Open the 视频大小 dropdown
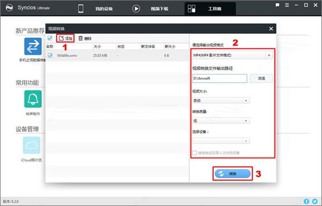Image resolution: width=322 pixels, height=206 pixels. point(221,101)
